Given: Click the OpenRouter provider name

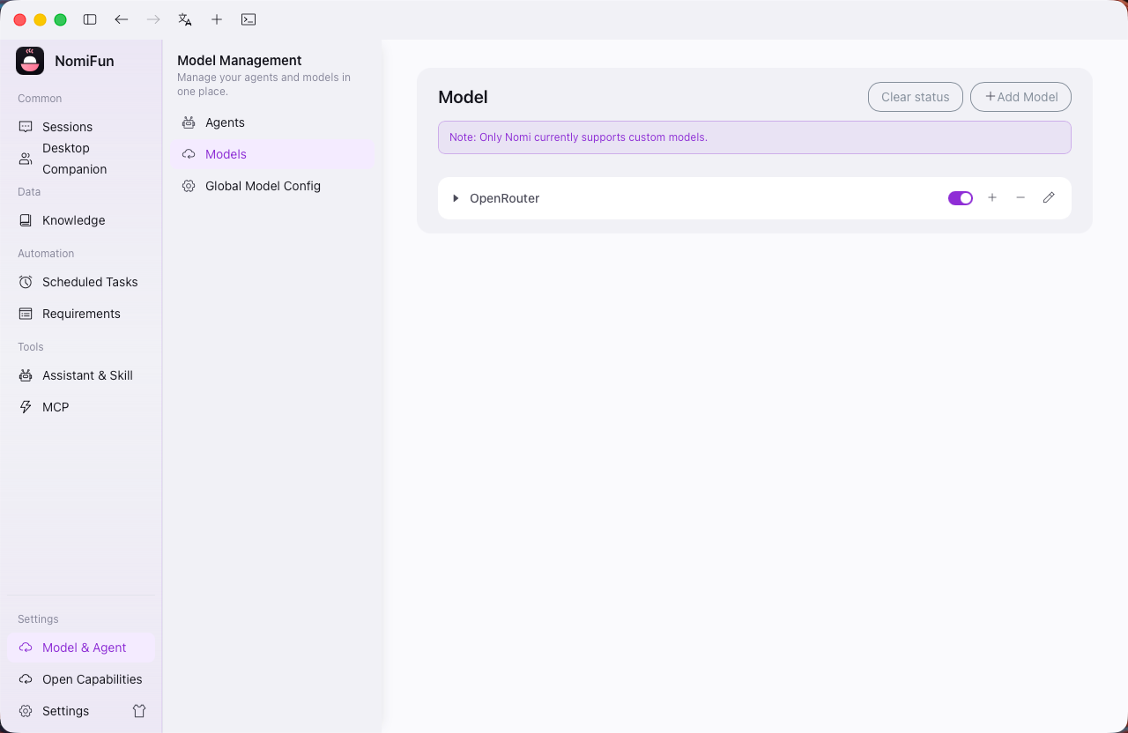Looking at the screenshot, I should tap(504, 198).
